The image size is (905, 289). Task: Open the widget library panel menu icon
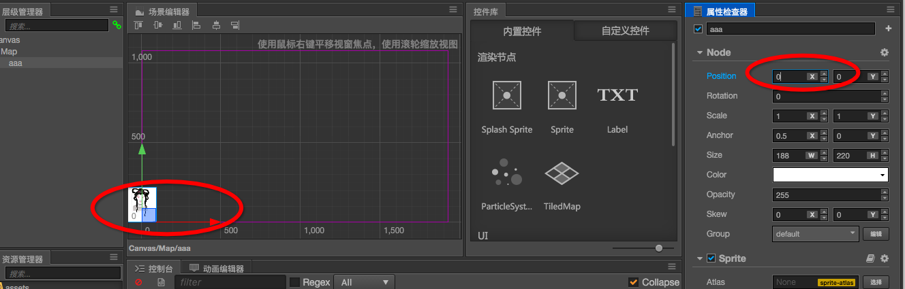pos(673,9)
